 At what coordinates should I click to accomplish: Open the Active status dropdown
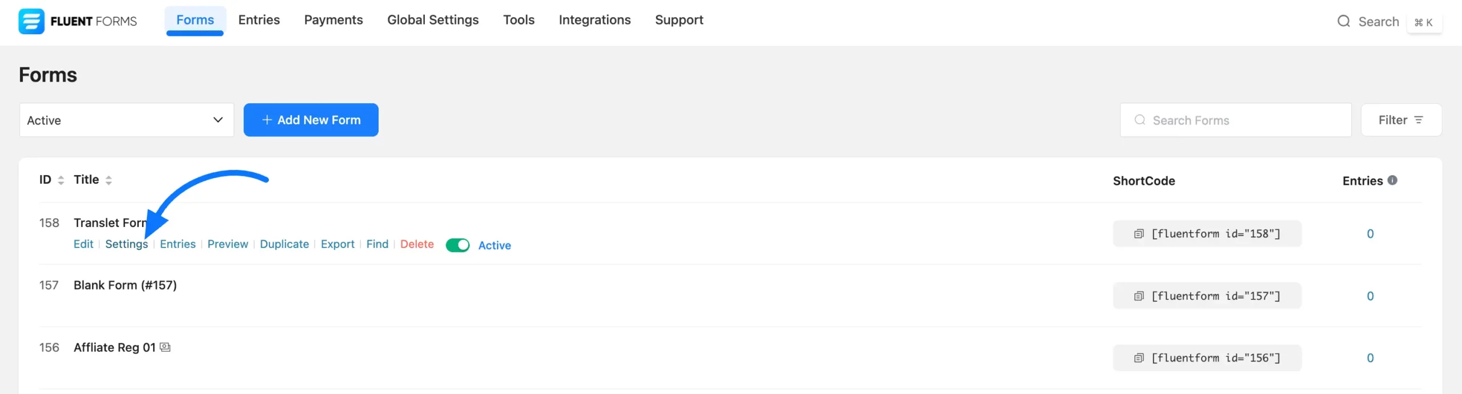click(126, 120)
